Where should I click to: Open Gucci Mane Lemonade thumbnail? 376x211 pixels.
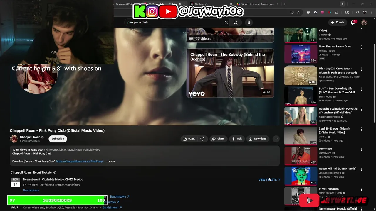pyautogui.click(x=301, y=156)
